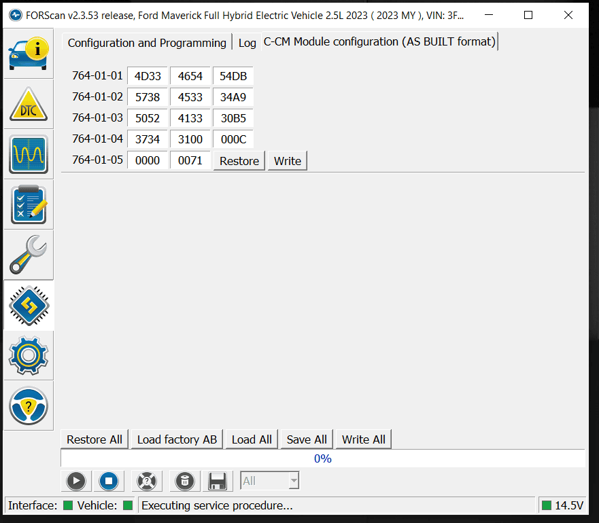The height and width of the screenshot is (523, 599).
Task: Click the 764-01-01 row label
Action: (97, 75)
